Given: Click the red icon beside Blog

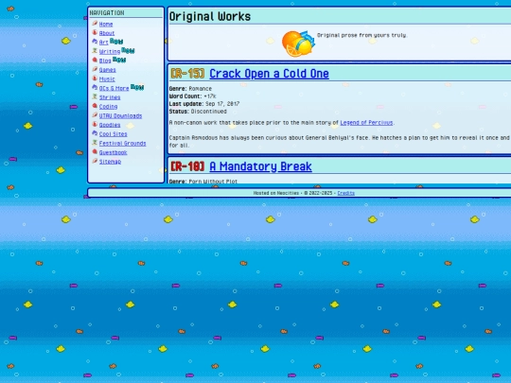Looking at the screenshot, I should coord(95,60).
